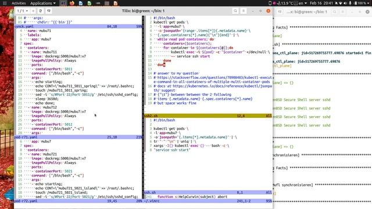Image resolution: width=372 pixels, height=209 pixels.
Task: Select the ssh.sh status line
Action: click(x=208, y=192)
